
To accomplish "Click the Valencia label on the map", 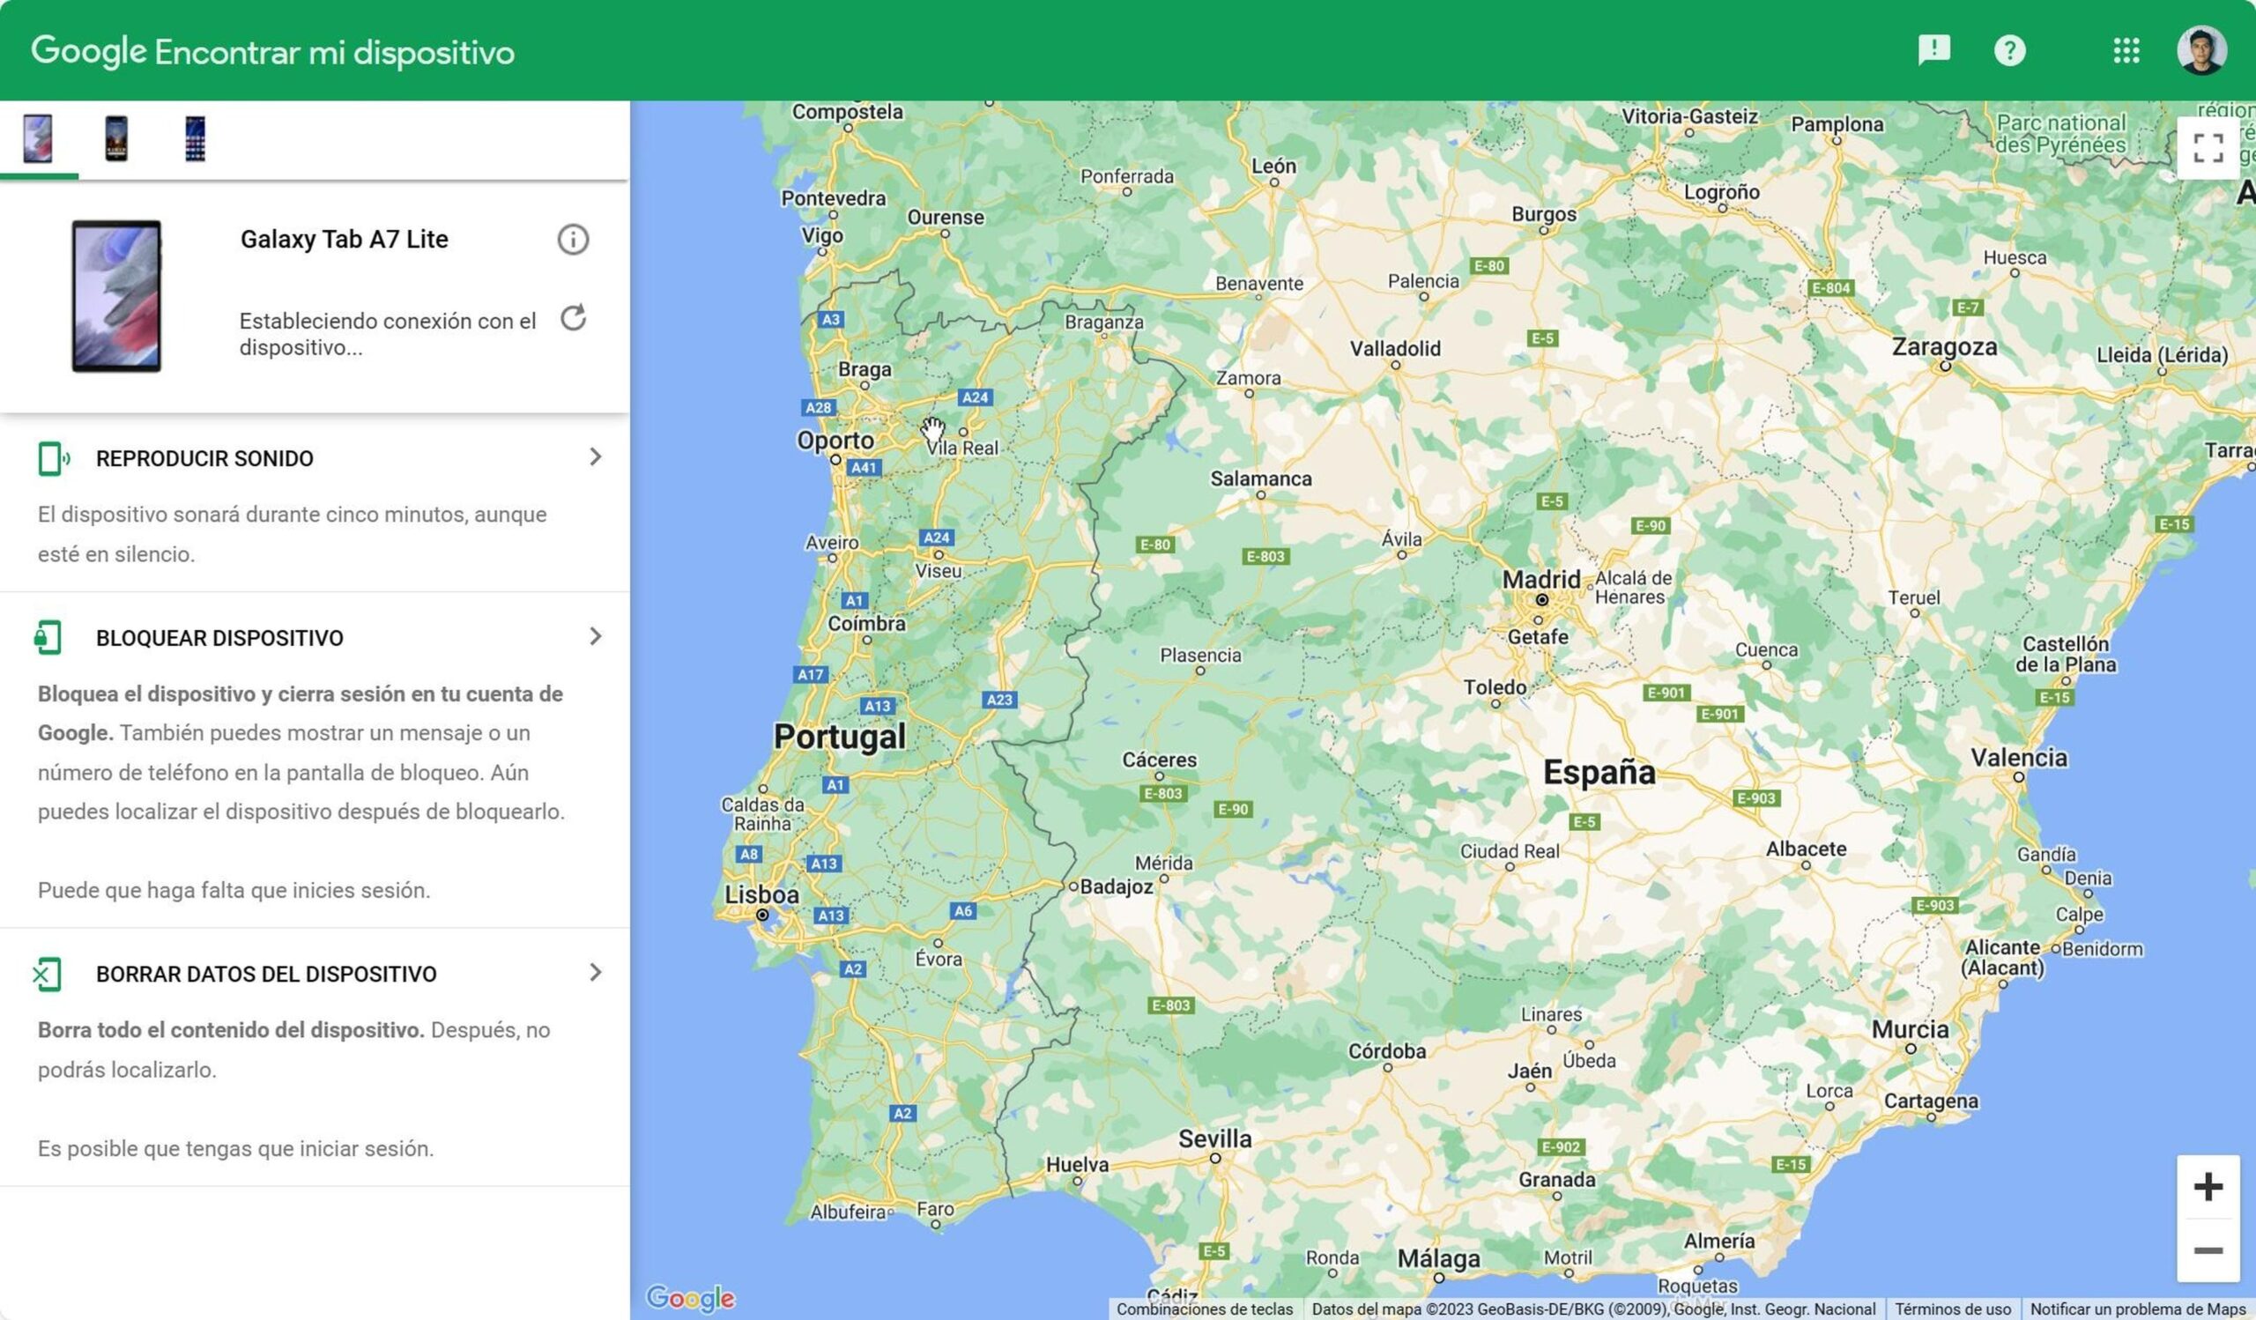I will (2019, 758).
